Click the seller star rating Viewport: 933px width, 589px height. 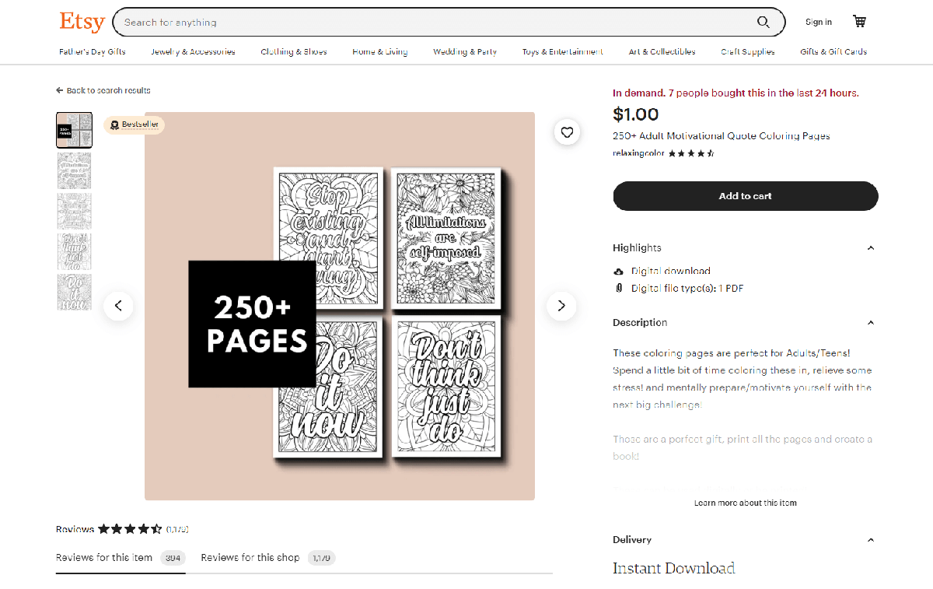click(691, 154)
